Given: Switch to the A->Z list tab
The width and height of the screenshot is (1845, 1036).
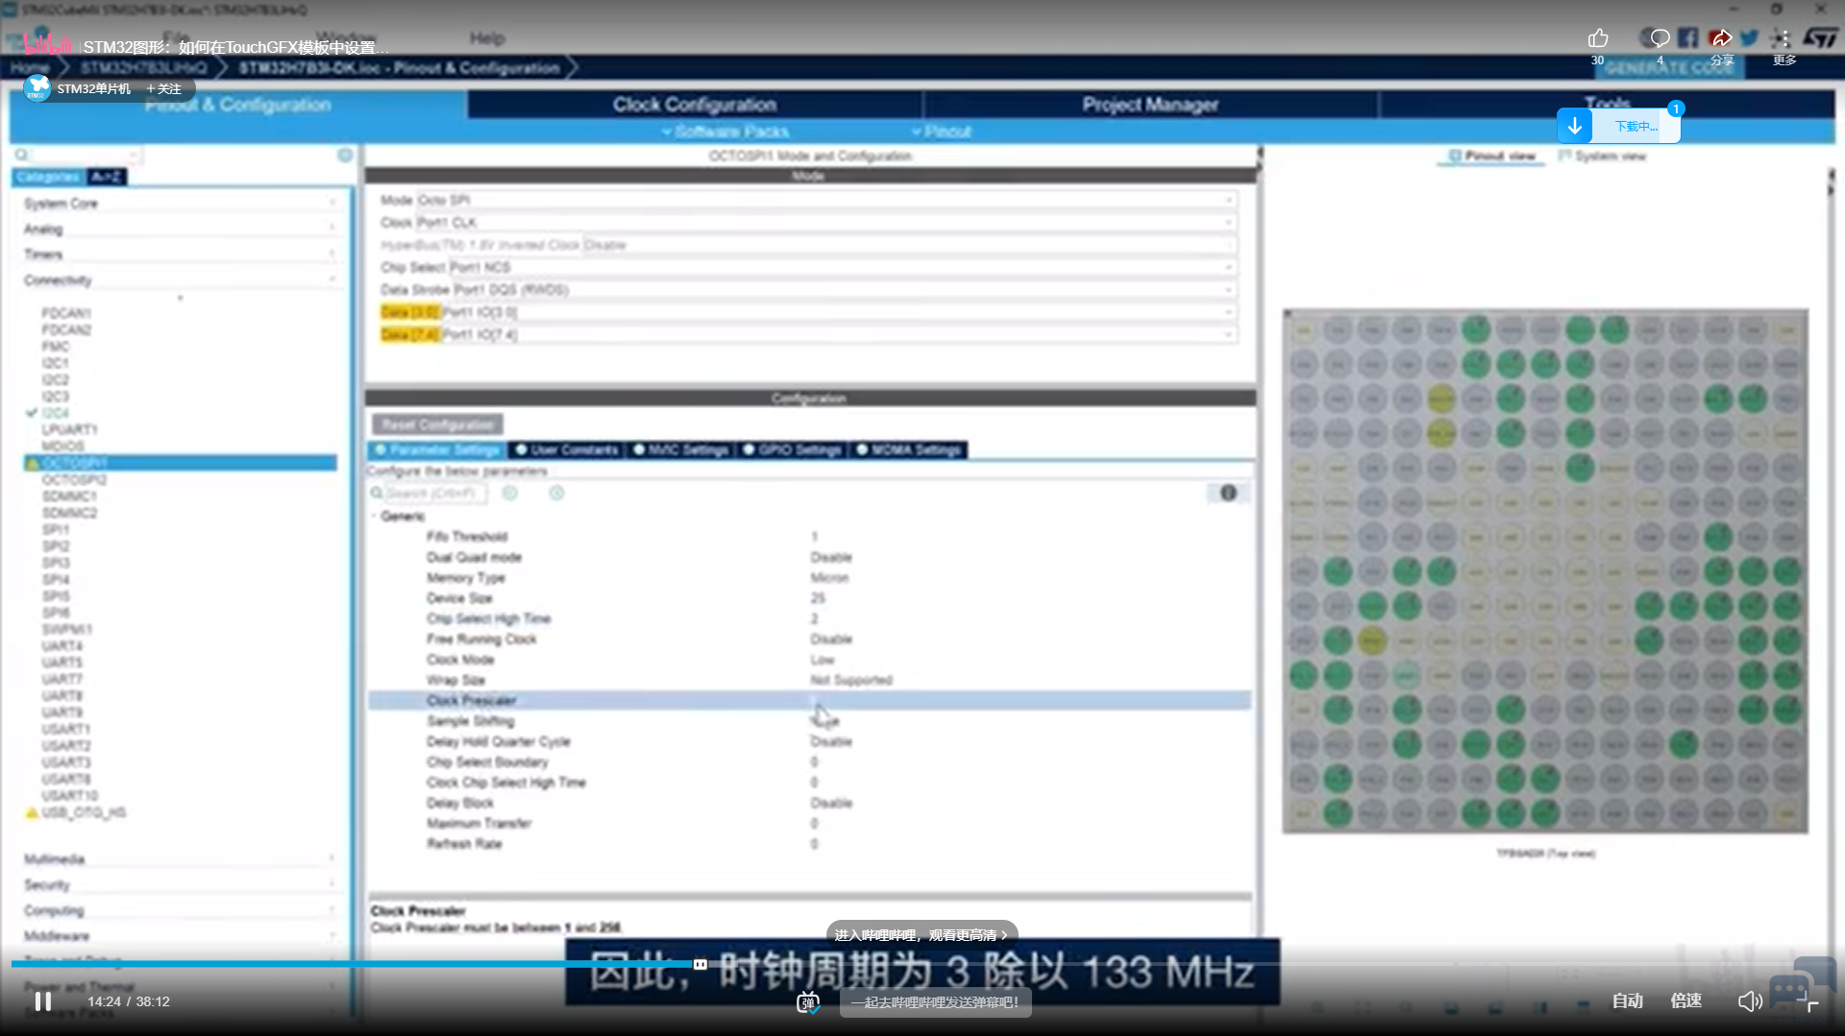Looking at the screenshot, I should click(x=106, y=177).
